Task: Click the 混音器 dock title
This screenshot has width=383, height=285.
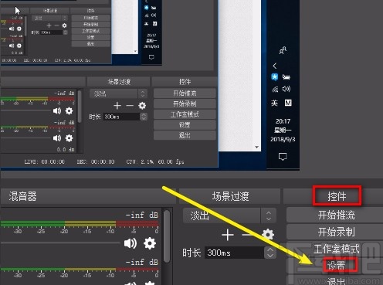Action: (22, 196)
